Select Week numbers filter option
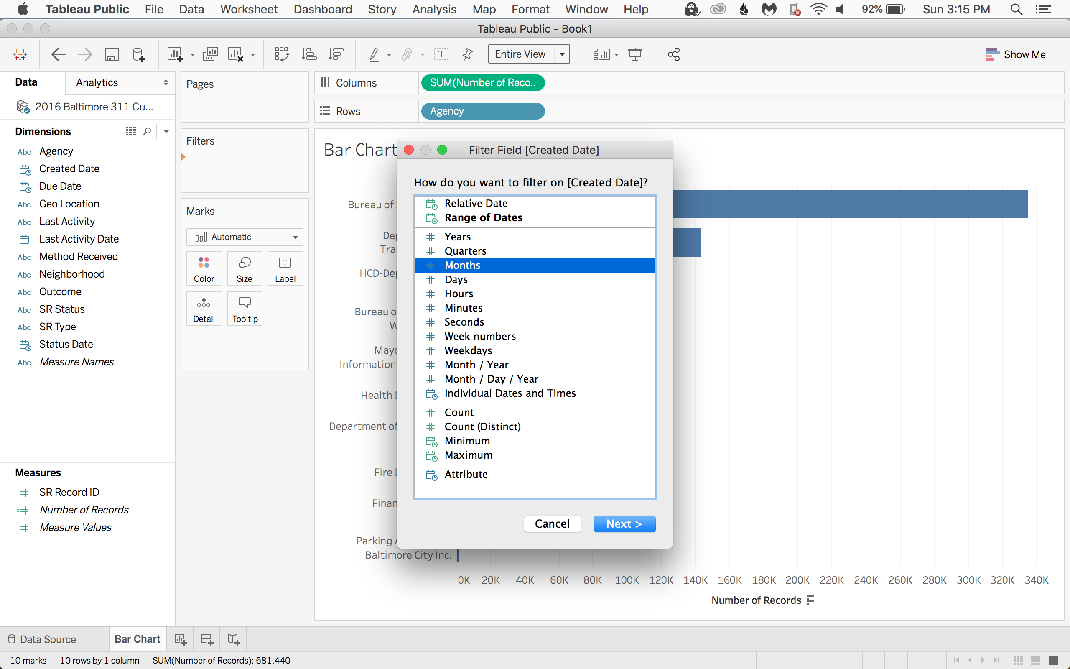This screenshot has width=1070, height=669. click(535, 336)
